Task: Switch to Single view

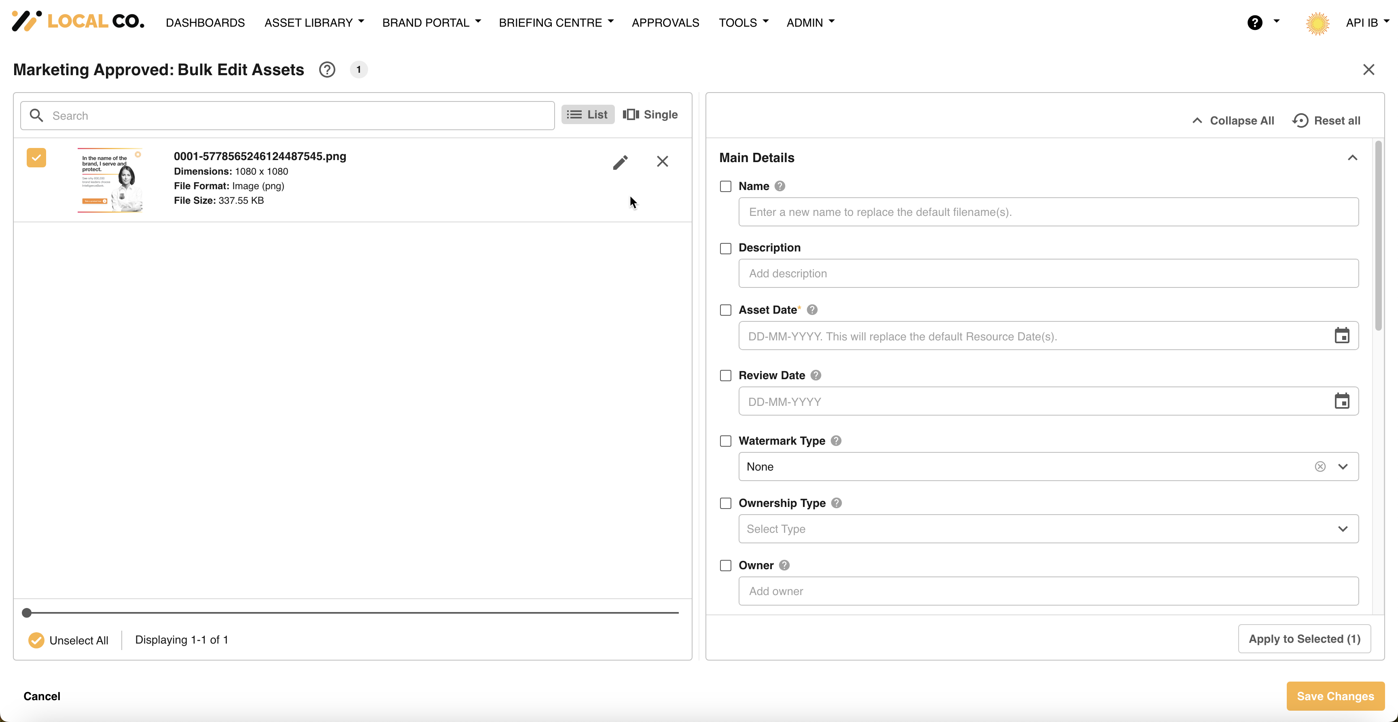Action: point(650,114)
